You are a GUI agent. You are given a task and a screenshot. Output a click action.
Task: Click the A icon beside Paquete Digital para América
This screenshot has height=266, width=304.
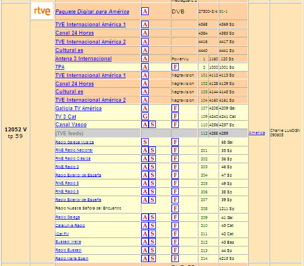(145, 11)
